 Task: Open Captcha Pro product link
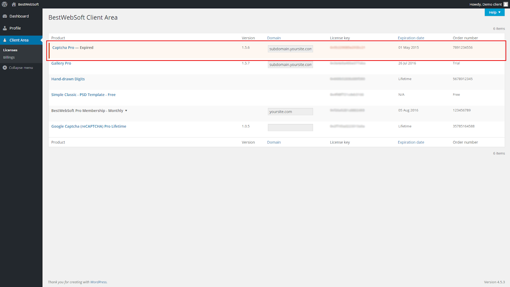[x=63, y=48]
